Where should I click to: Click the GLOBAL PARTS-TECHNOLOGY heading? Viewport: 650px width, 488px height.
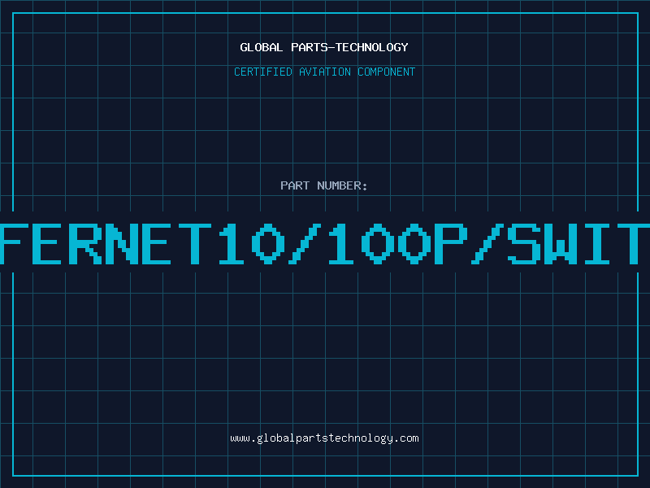tap(324, 47)
